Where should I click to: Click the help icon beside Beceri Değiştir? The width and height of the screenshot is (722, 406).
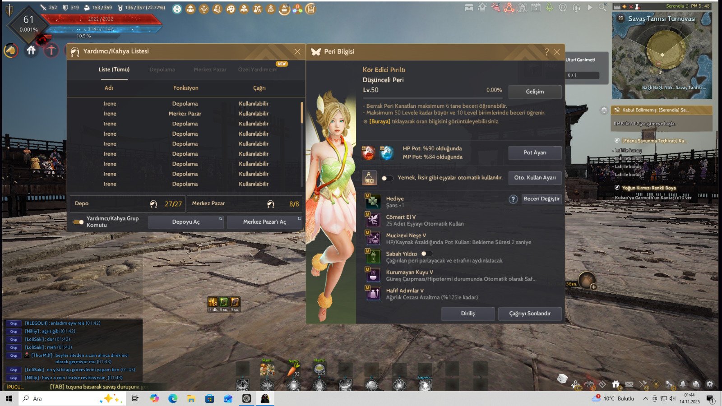pyautogui.click(x=513, y=199)
